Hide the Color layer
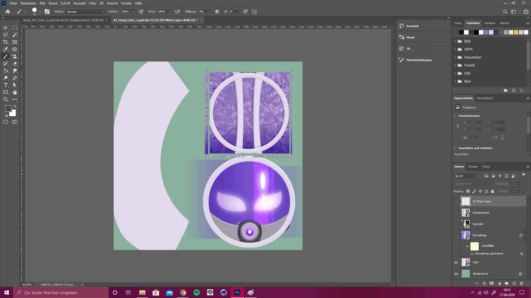This screenshot has height=298, width=531. coord(456,262)
